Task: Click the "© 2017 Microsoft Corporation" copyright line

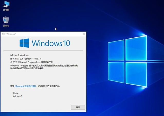Action: (x=32, y=62)
